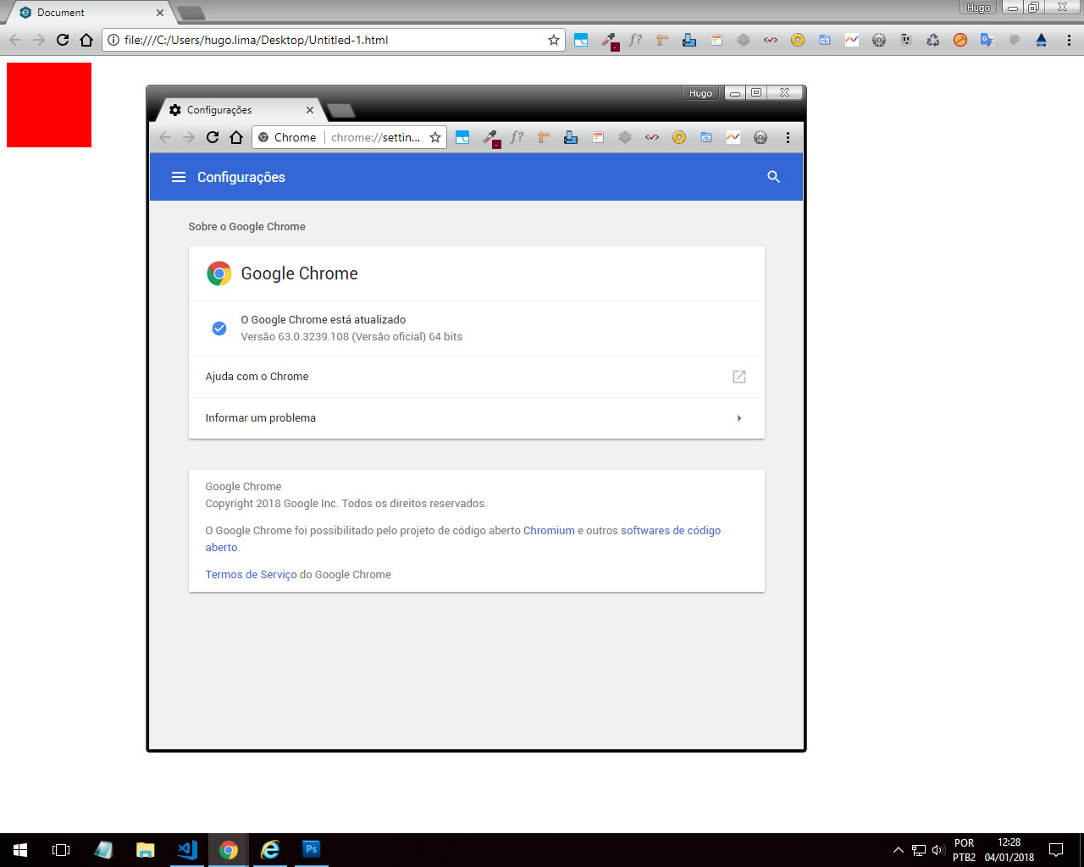Close the Configurações tab

pyautogui.click(x=310, y=110)
